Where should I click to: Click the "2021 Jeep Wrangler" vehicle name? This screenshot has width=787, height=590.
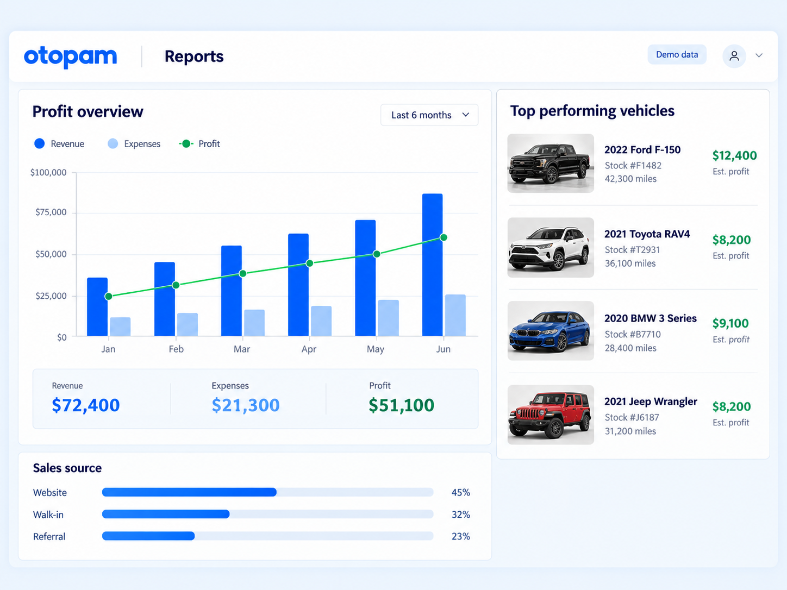[x=651, y=401]
